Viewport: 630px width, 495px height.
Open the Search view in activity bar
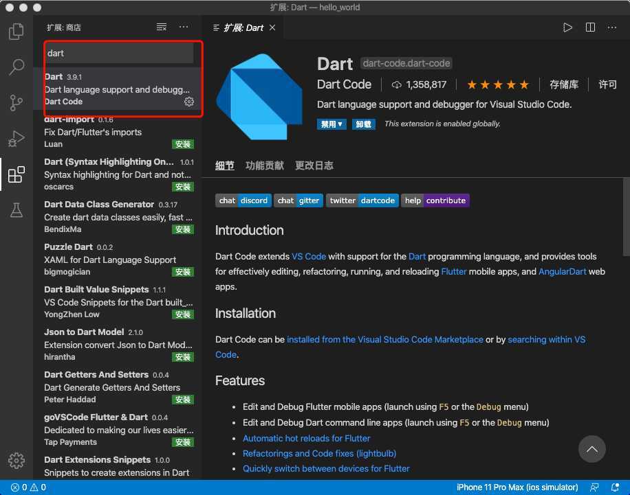16,67
